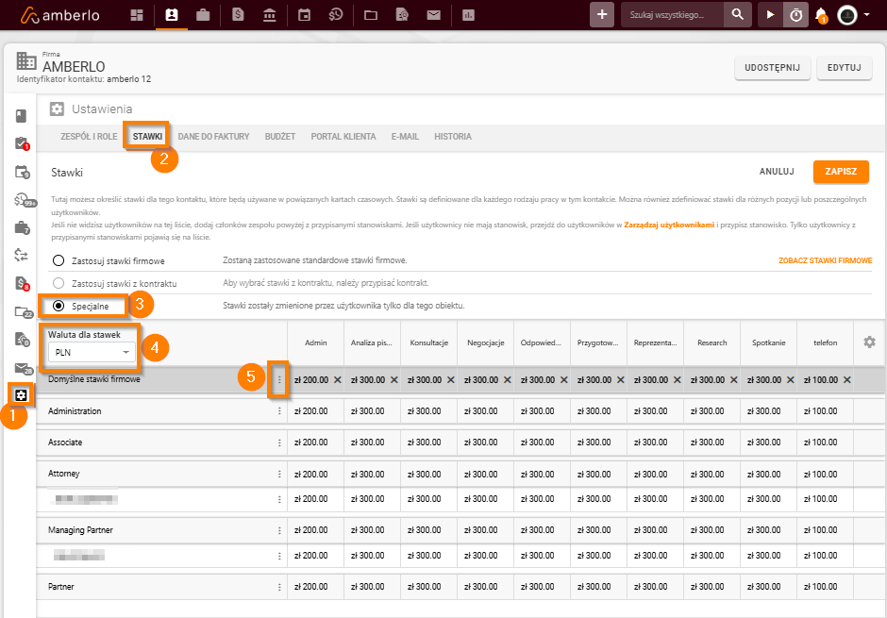Open contact time entries icon in the sidebar

pyautogui.click(x=23, y=200)
